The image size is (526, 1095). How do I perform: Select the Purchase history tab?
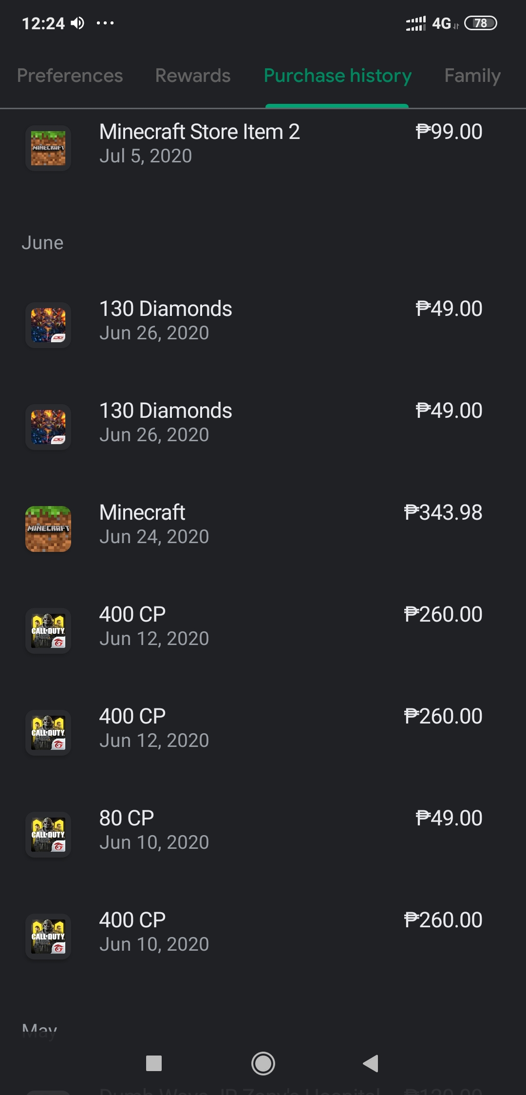[338, 76]
